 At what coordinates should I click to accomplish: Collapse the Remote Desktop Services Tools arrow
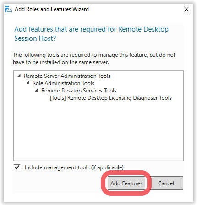coord(37,90)
